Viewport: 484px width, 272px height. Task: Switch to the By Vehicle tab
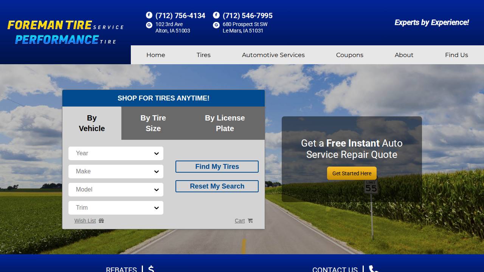pyautogui.click(x=92, y=123)
